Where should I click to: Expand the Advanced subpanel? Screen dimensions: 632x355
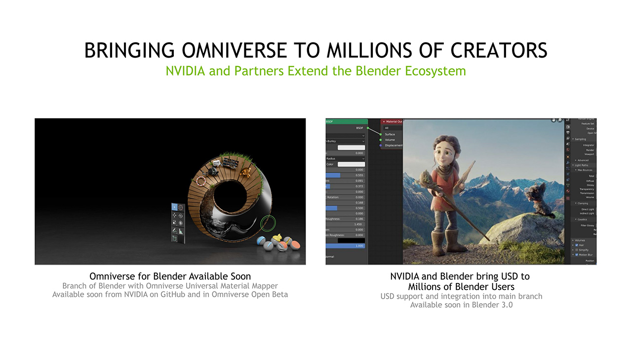coord(576,160)
